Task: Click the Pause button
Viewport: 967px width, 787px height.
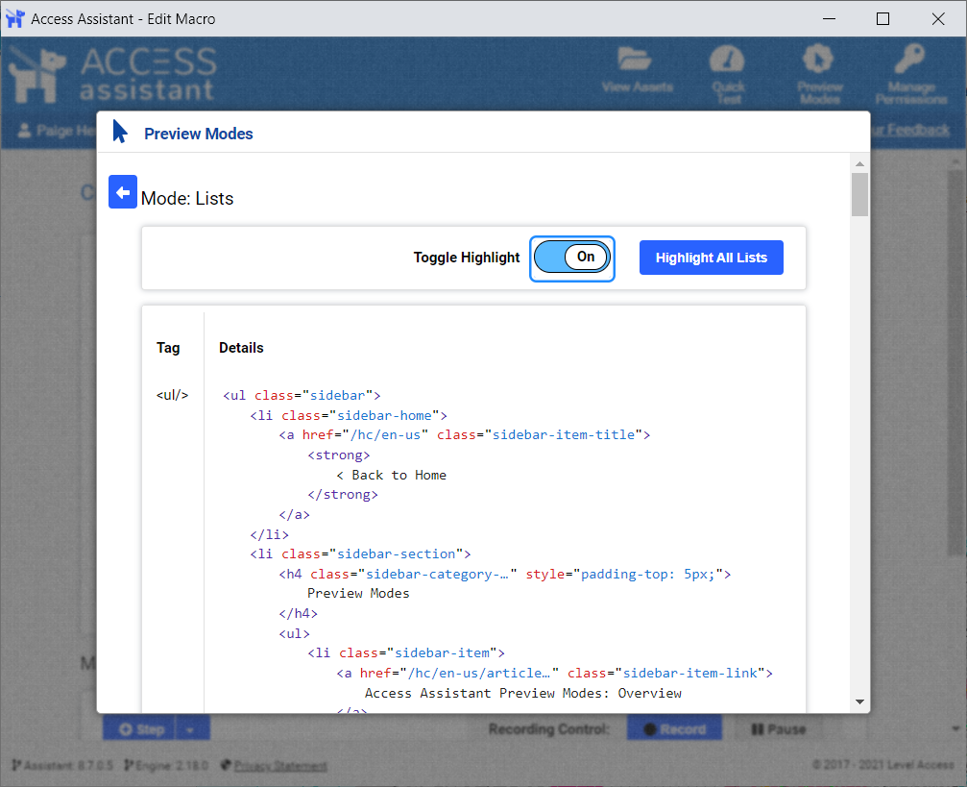Action: point(779,729)
